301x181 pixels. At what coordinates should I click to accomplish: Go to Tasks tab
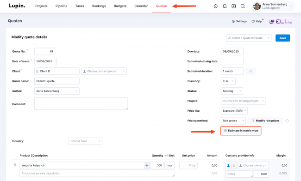(x=80, y=6)
